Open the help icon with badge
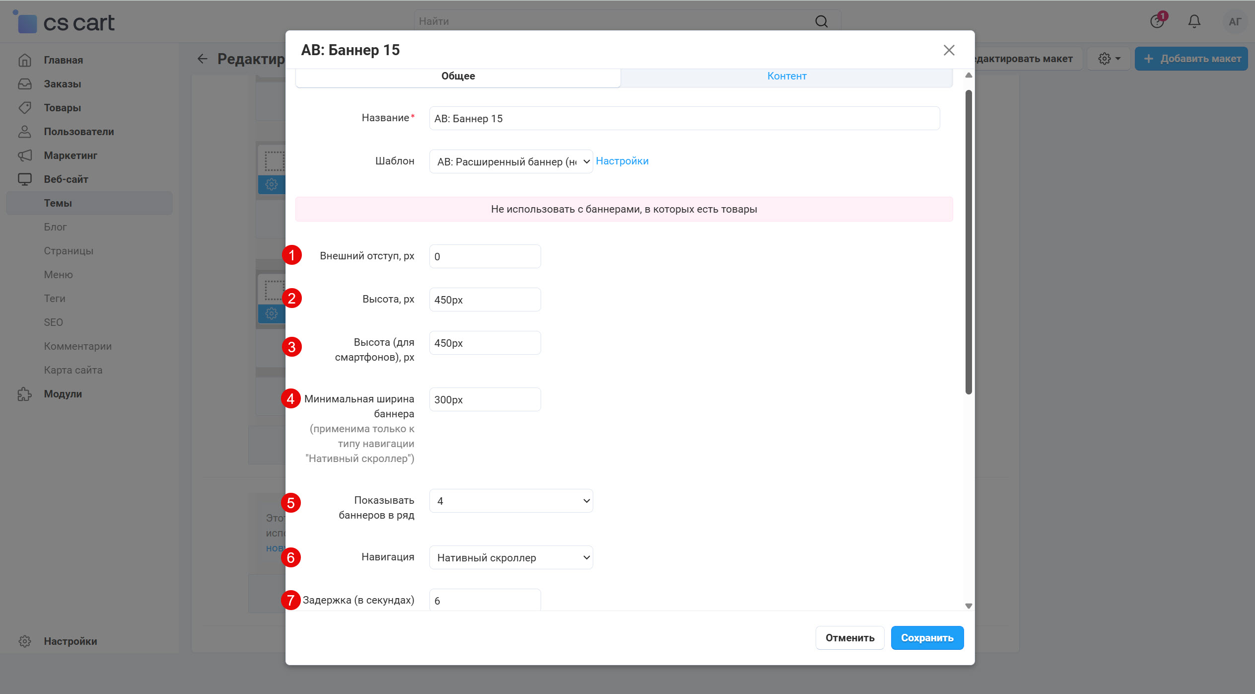This screenshot has height=694, width=1255. tap(1157, 21)
